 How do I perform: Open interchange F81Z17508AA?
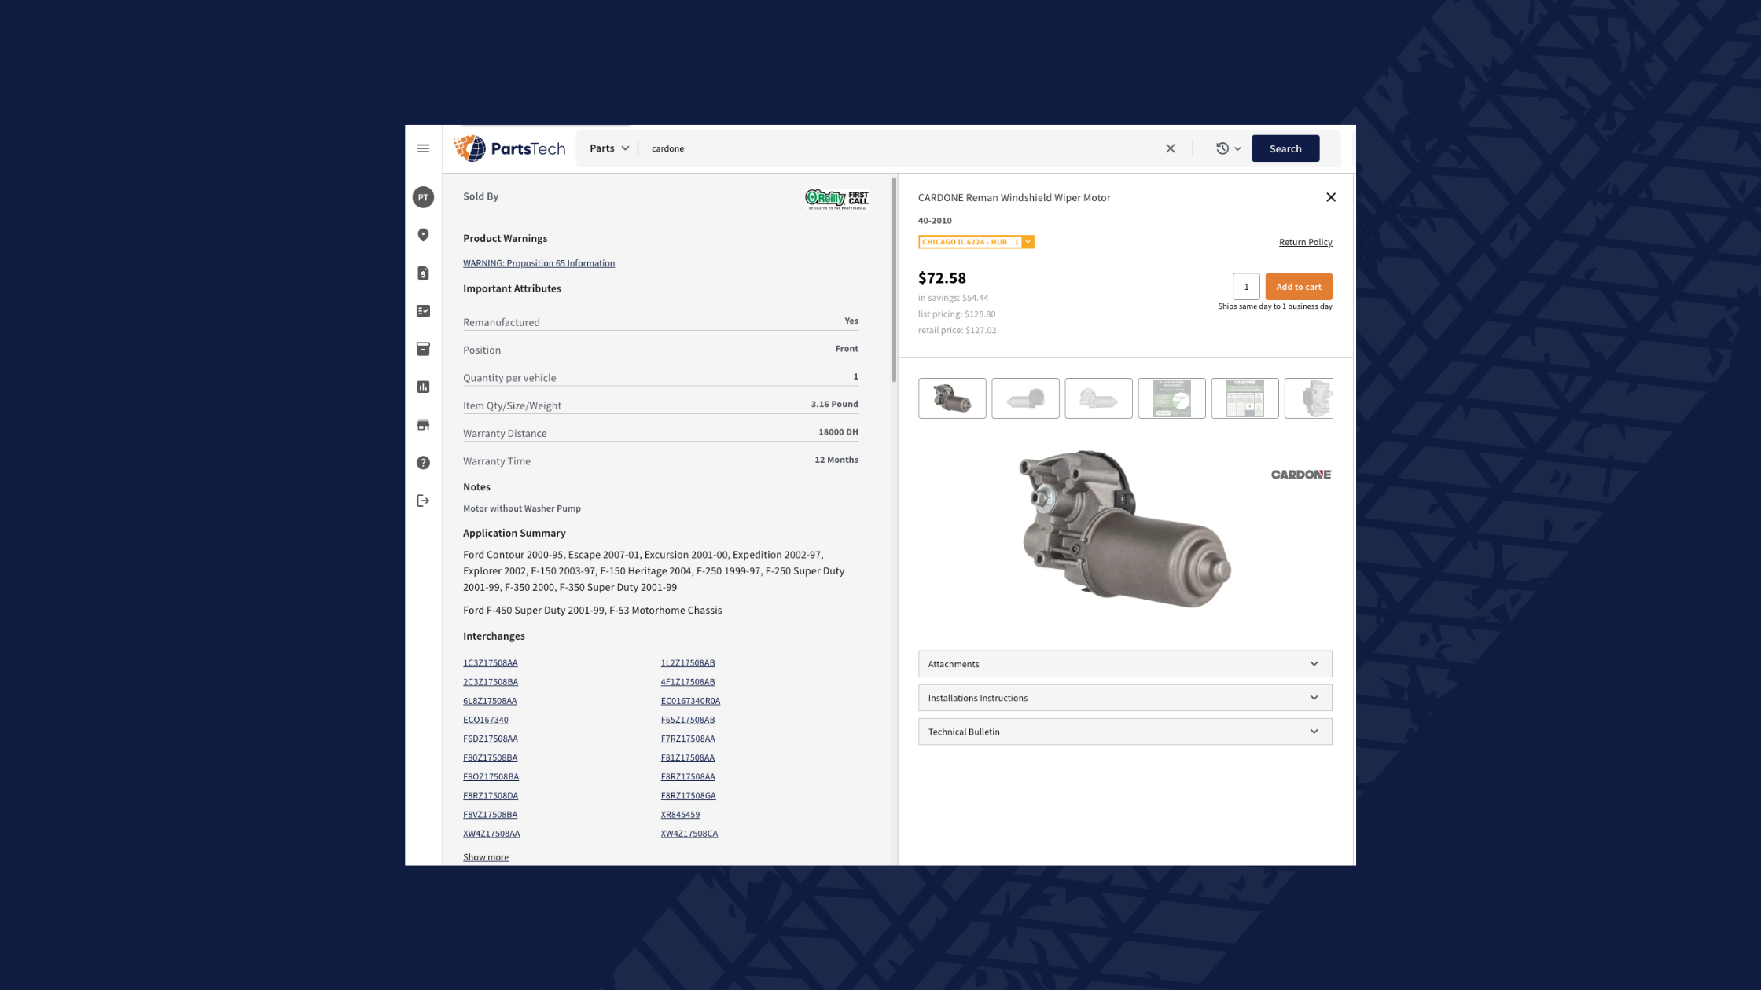[x=688, y=757]
